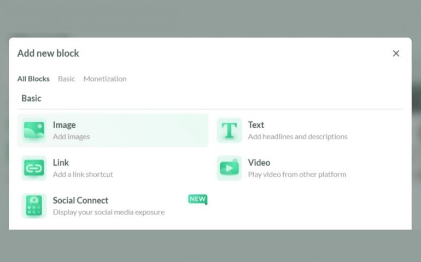Select the 'Image' block title
The height and width of the screenshot is (262, 421).
pos(64,125)
